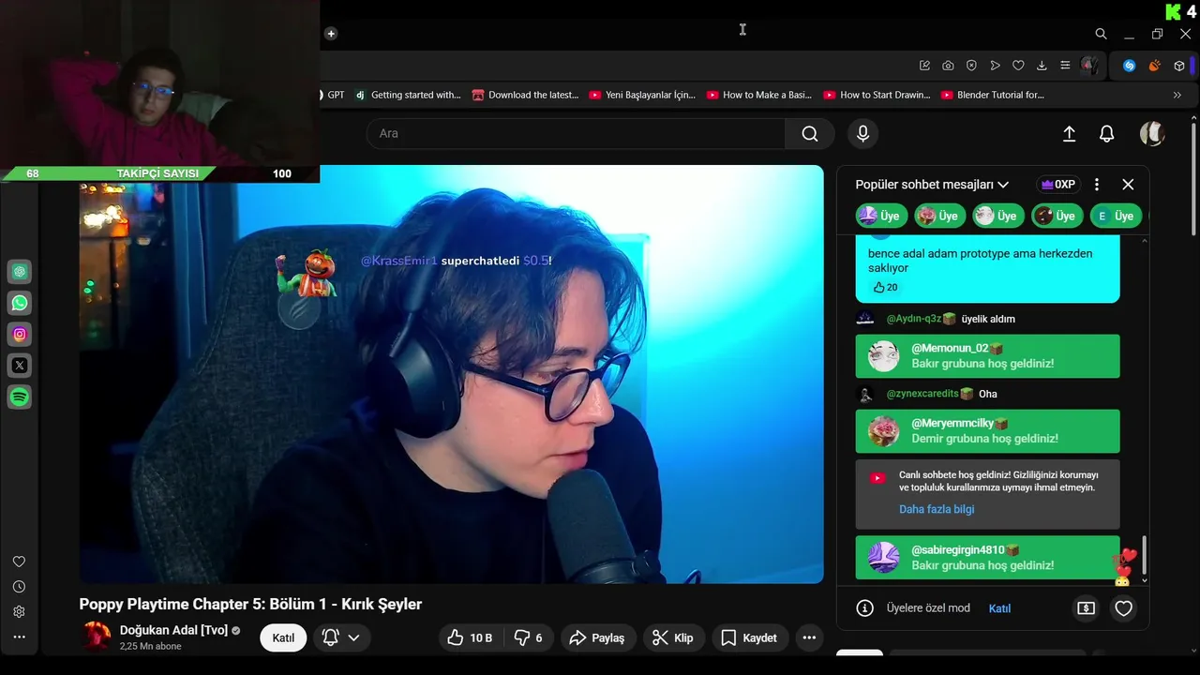
Task: Open the YouTube account avatar menu
Action: (1152, 133)
